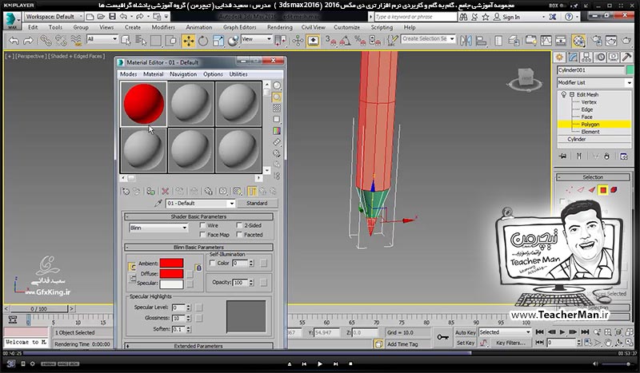This screenshot has width=640, height=373.
Task: Select Vertex sub-object in modifier stack
Action: click(589, 102)
